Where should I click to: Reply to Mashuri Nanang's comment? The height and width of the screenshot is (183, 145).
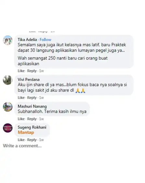[x=32, y=119]
